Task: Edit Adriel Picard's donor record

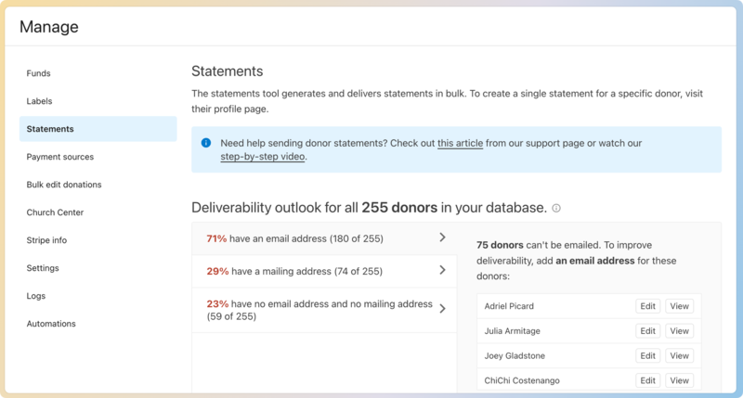Action: coord(647,306)
